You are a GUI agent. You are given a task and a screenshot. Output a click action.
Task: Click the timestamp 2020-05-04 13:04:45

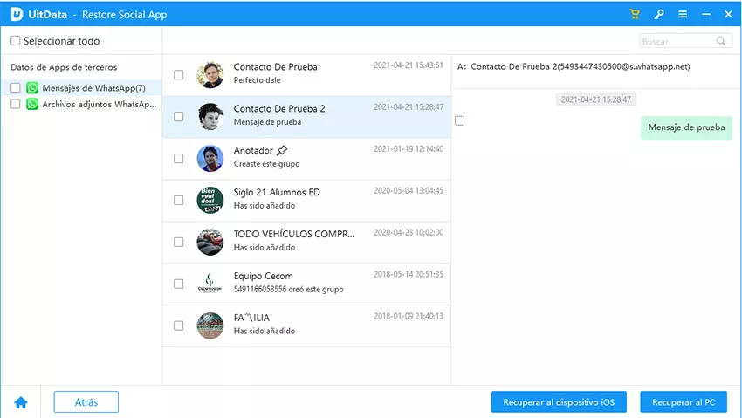[x=409, y=190]
